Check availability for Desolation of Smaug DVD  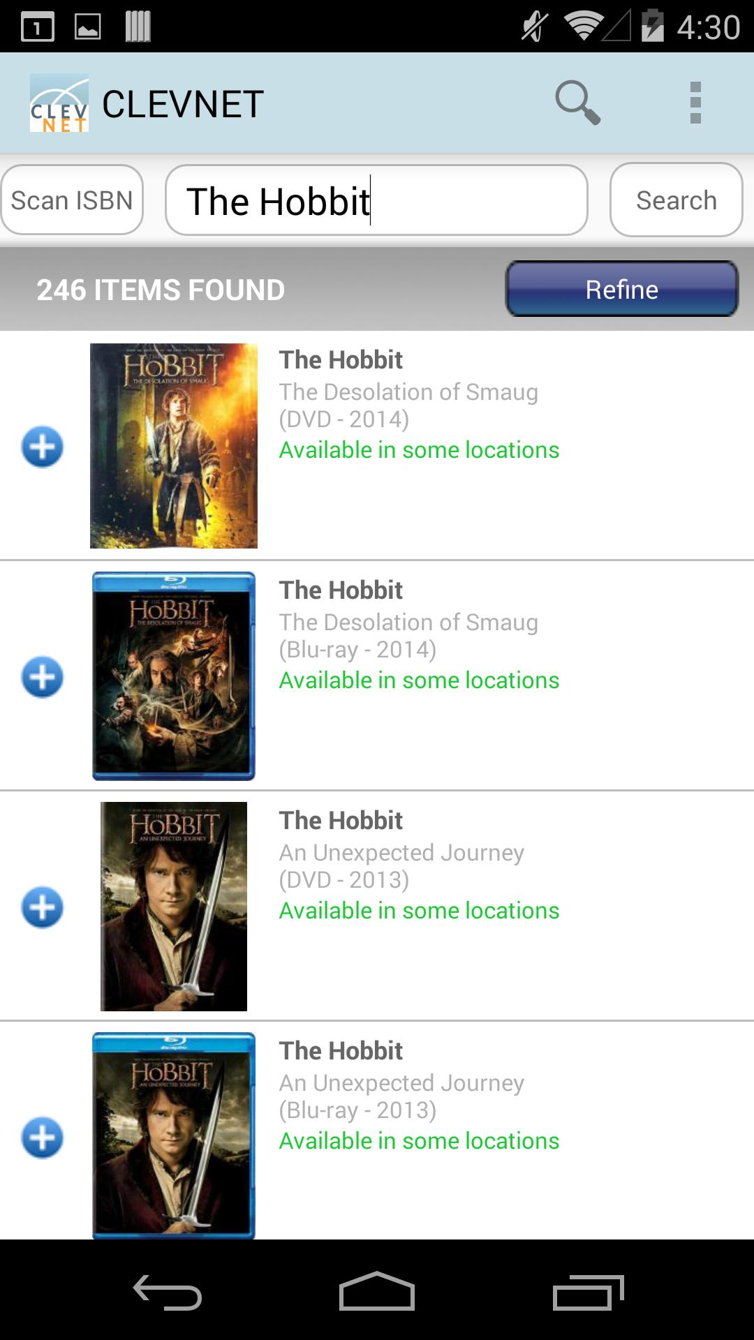[x=418, y=449]
